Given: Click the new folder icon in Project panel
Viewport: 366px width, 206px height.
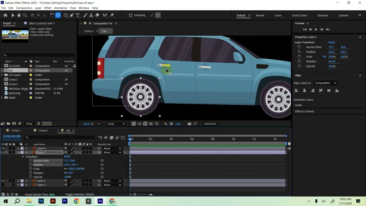Looking at the screenshot, I should [8, 124].
